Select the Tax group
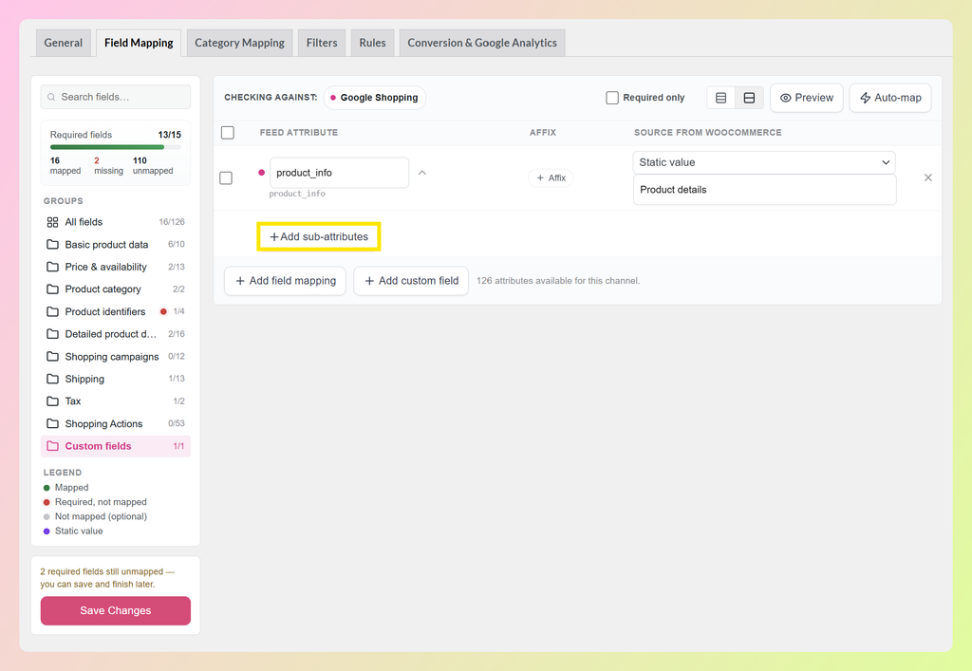The height and width of the screenshot is (671, 972). [x=115, y=401]
